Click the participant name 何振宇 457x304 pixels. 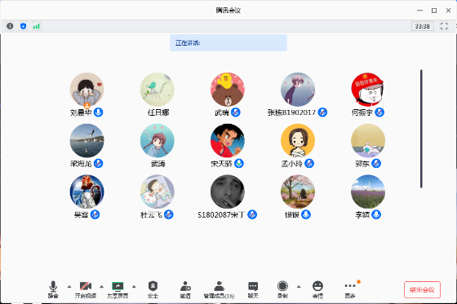coord(362,112)
